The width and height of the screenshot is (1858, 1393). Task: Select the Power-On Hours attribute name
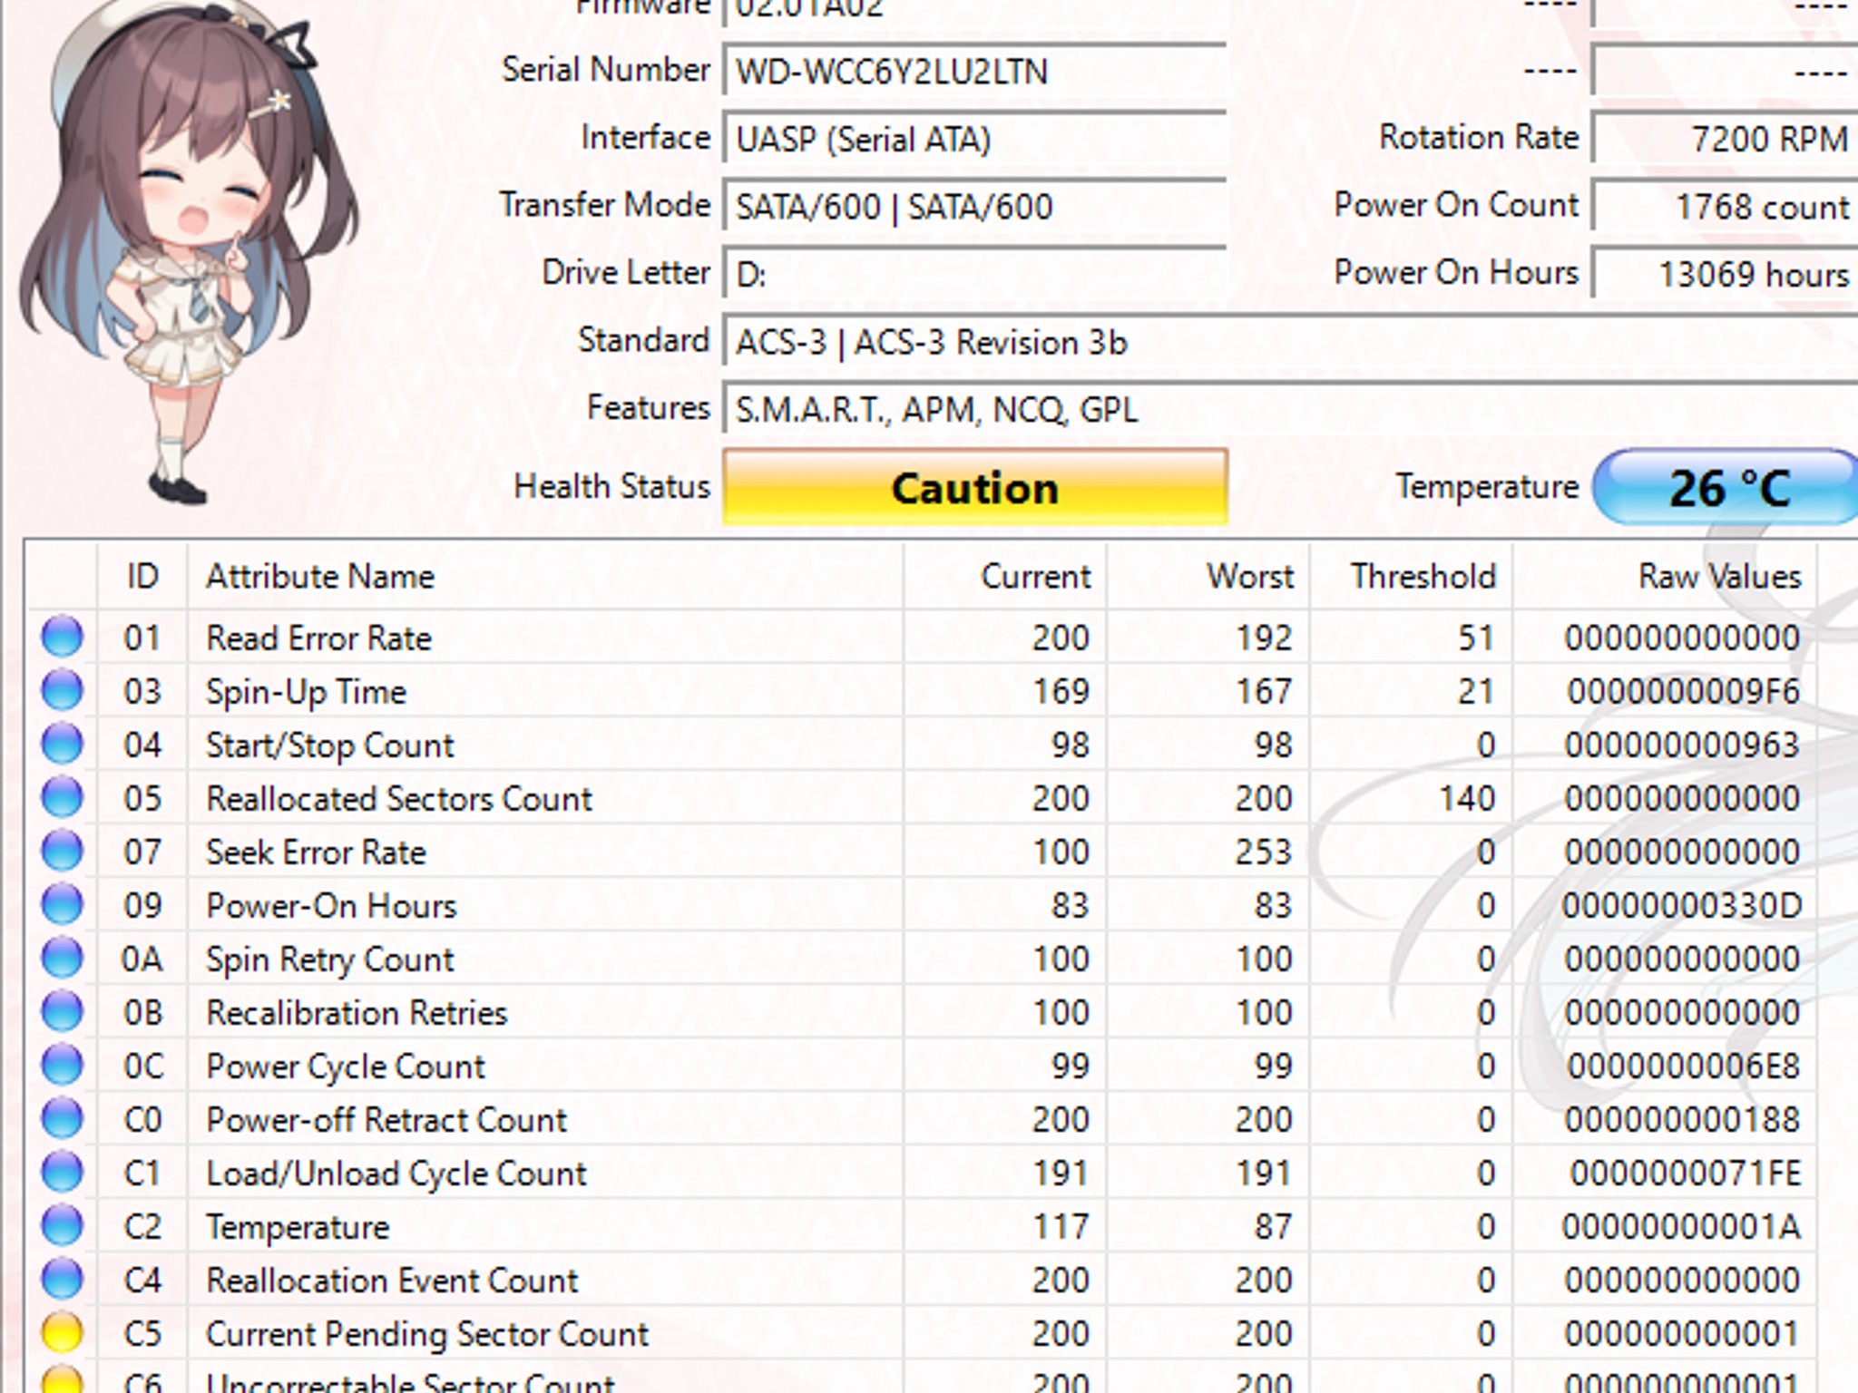tap(331, 905)
